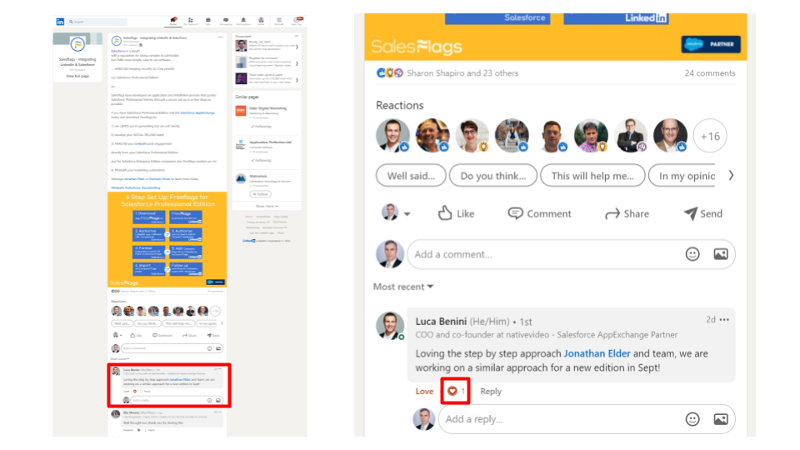Click Salesforce Partner badge in enlarged post image
This screenshot has height=450, width=800.
pos(711,44)
